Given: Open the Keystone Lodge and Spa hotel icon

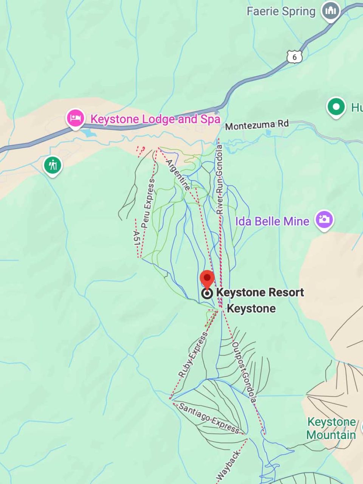Looking at the screenshot, I should click(x=76, y=118).
